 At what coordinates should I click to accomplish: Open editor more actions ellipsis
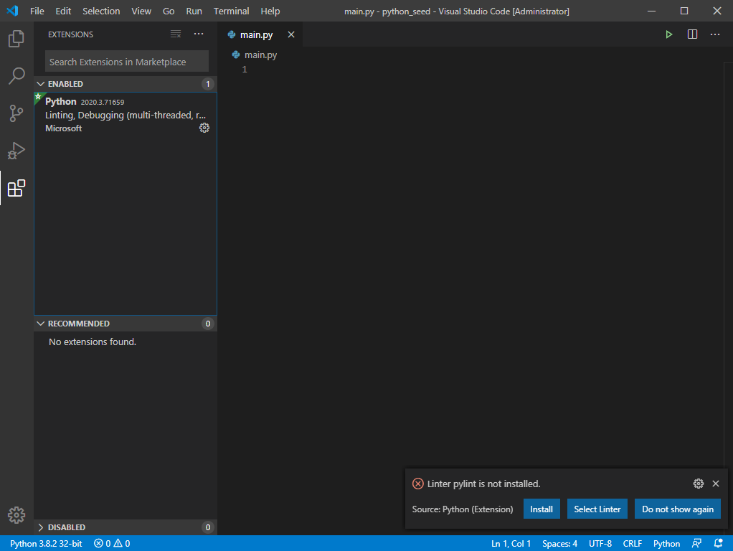[x=715, y=34]
